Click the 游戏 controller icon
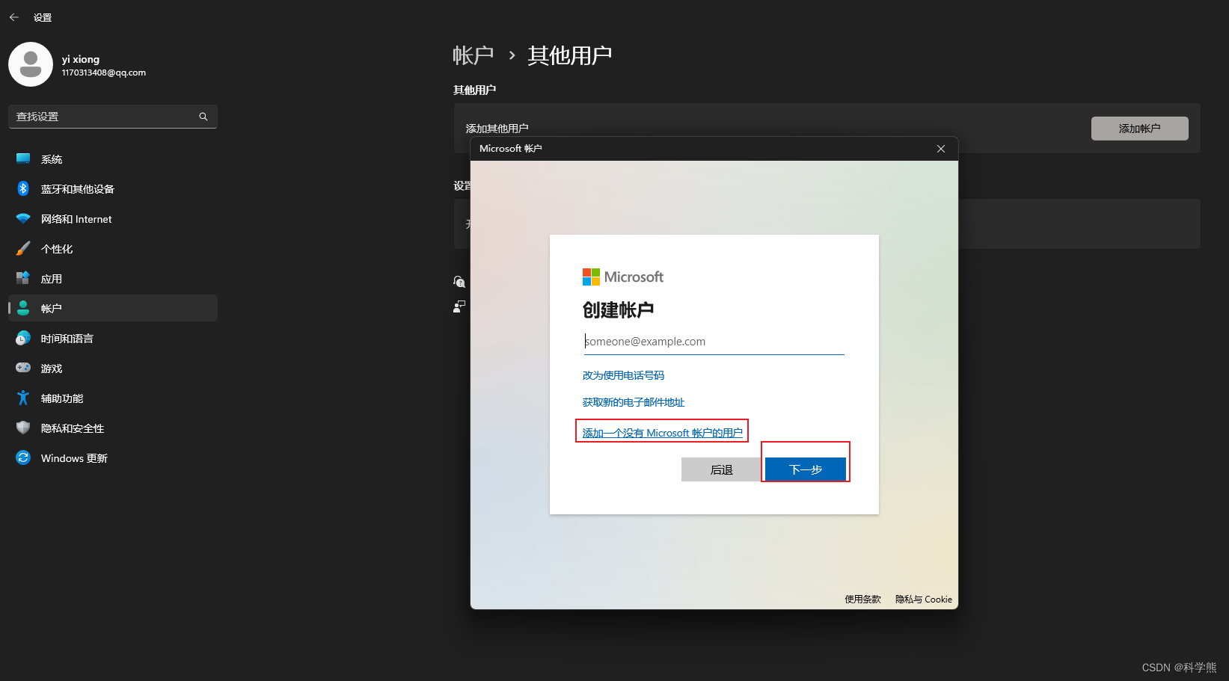The image size is (1229, 681). tap(23, 368)
